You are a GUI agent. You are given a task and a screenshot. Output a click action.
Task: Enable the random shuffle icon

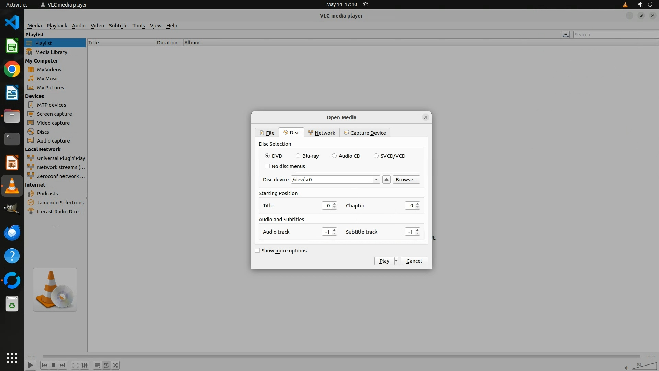[116, 365]
